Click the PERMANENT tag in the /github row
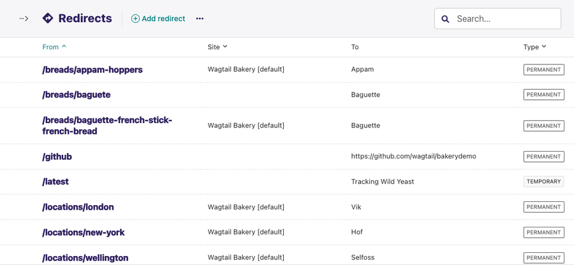The width and height of the screenshot is (574, 265). point(543,157)
